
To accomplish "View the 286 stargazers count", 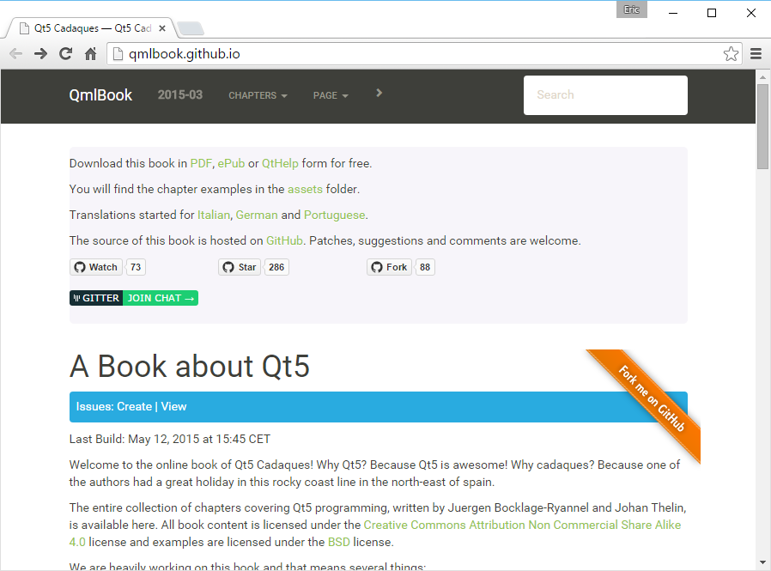I will pos(276,267).
